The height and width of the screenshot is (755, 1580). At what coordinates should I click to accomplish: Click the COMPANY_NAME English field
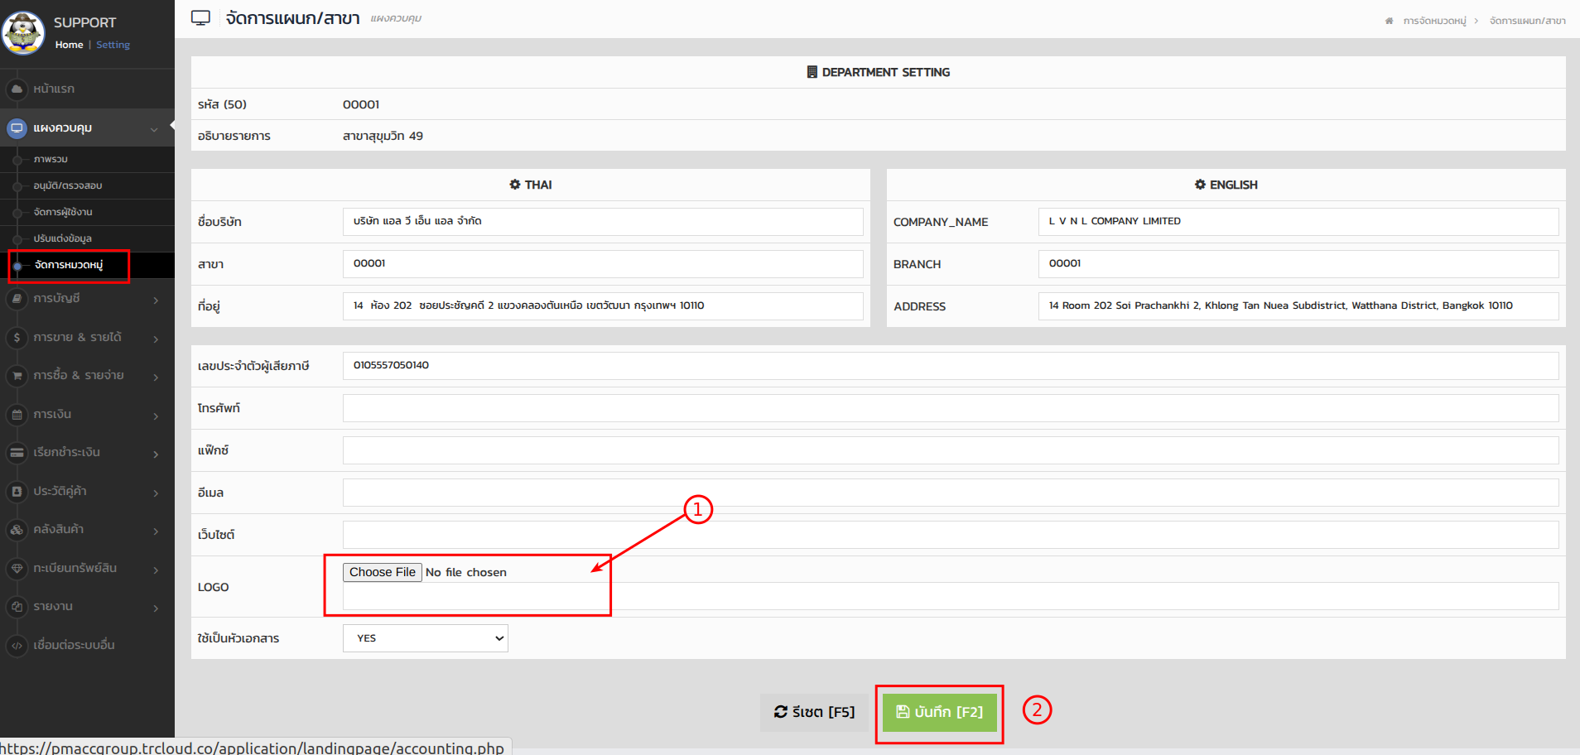point(1298,222)
